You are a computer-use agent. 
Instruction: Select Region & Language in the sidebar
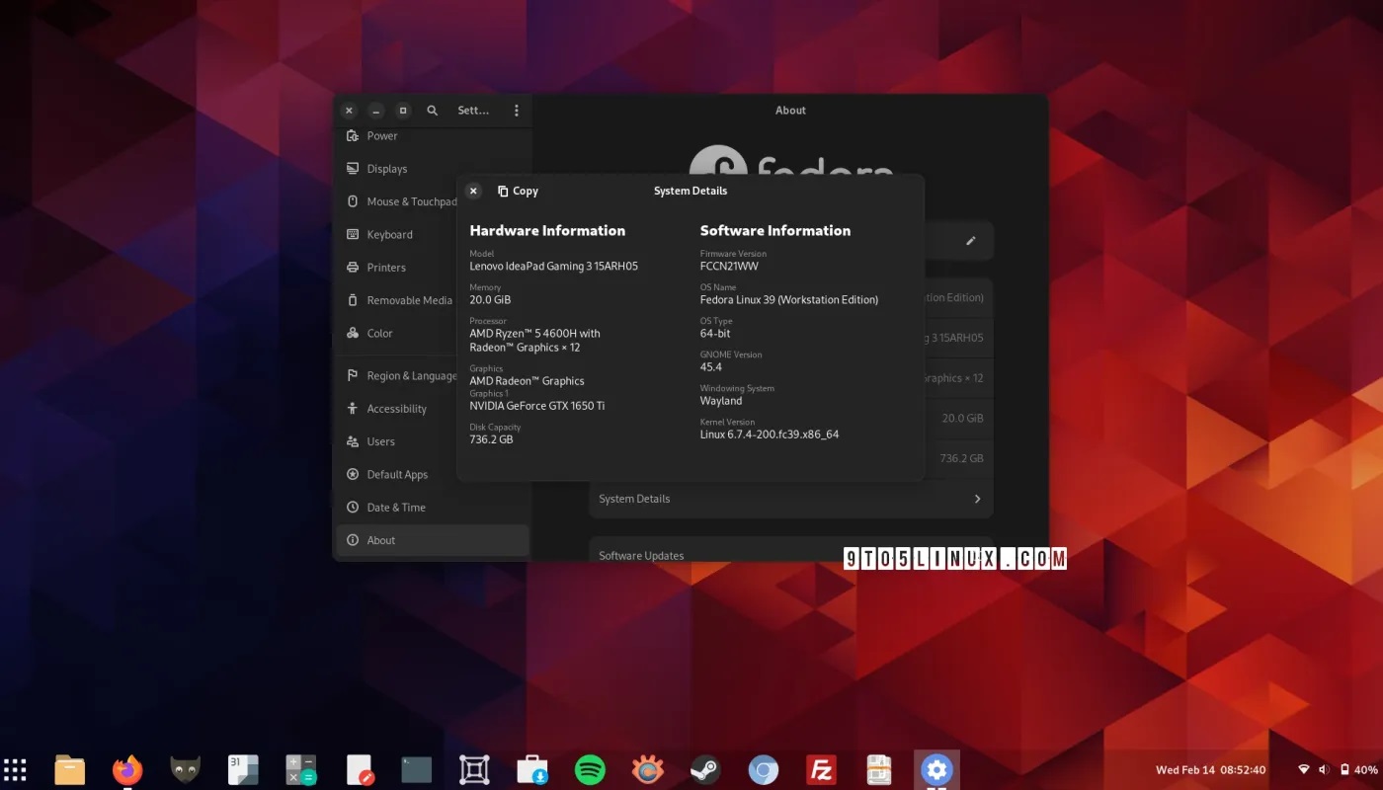click(410, 375)
